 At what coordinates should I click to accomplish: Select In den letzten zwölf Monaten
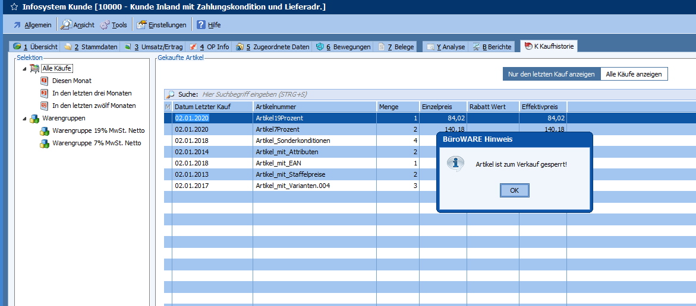tap(94, 106)
